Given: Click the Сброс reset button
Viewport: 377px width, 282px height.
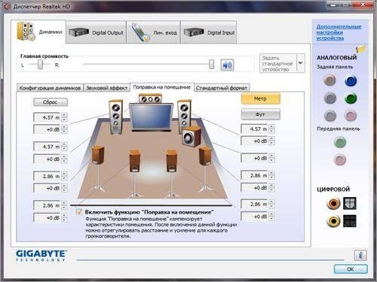Looking at the screenshot, I should click(51, 102).
